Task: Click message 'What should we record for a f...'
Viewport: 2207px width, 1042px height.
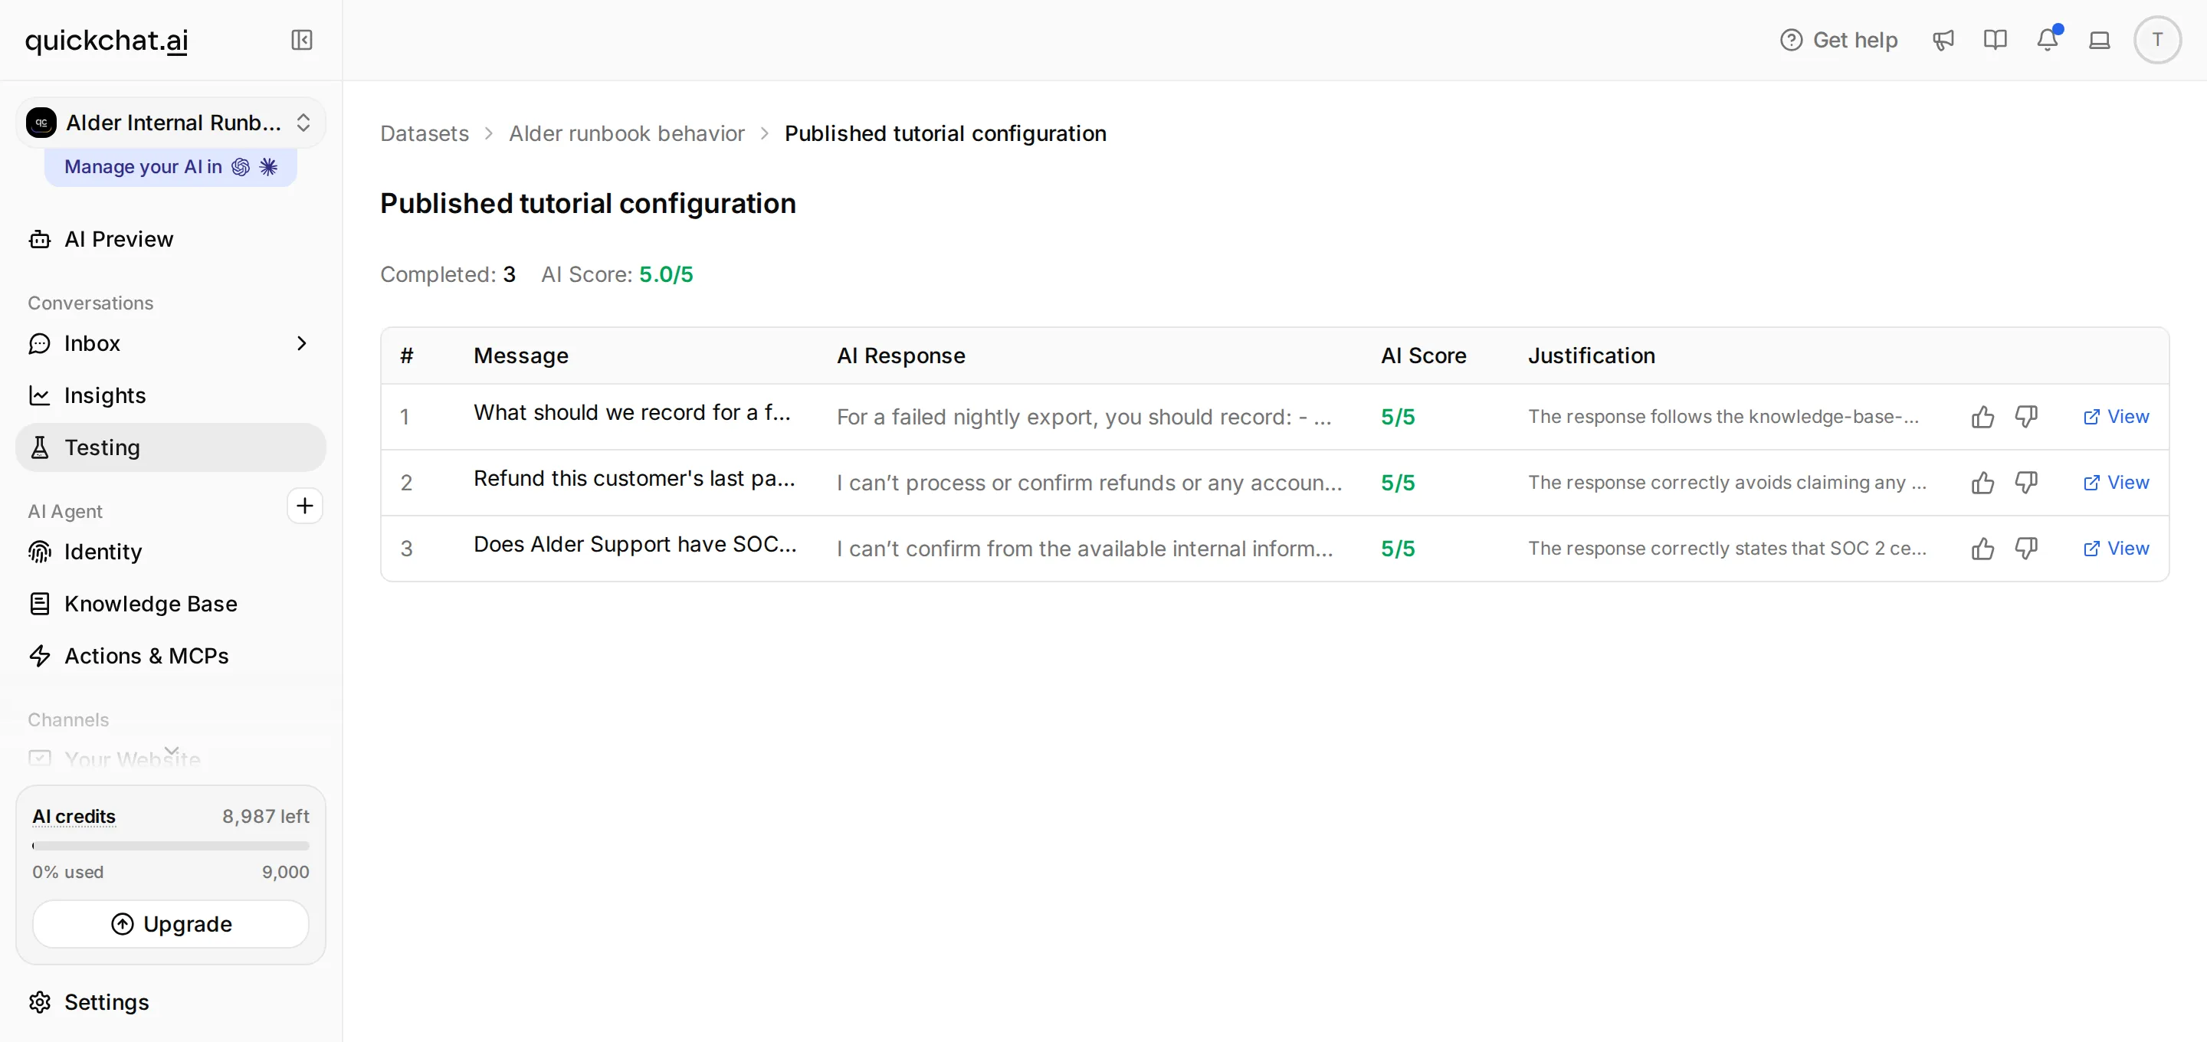Action: point(631,413)
